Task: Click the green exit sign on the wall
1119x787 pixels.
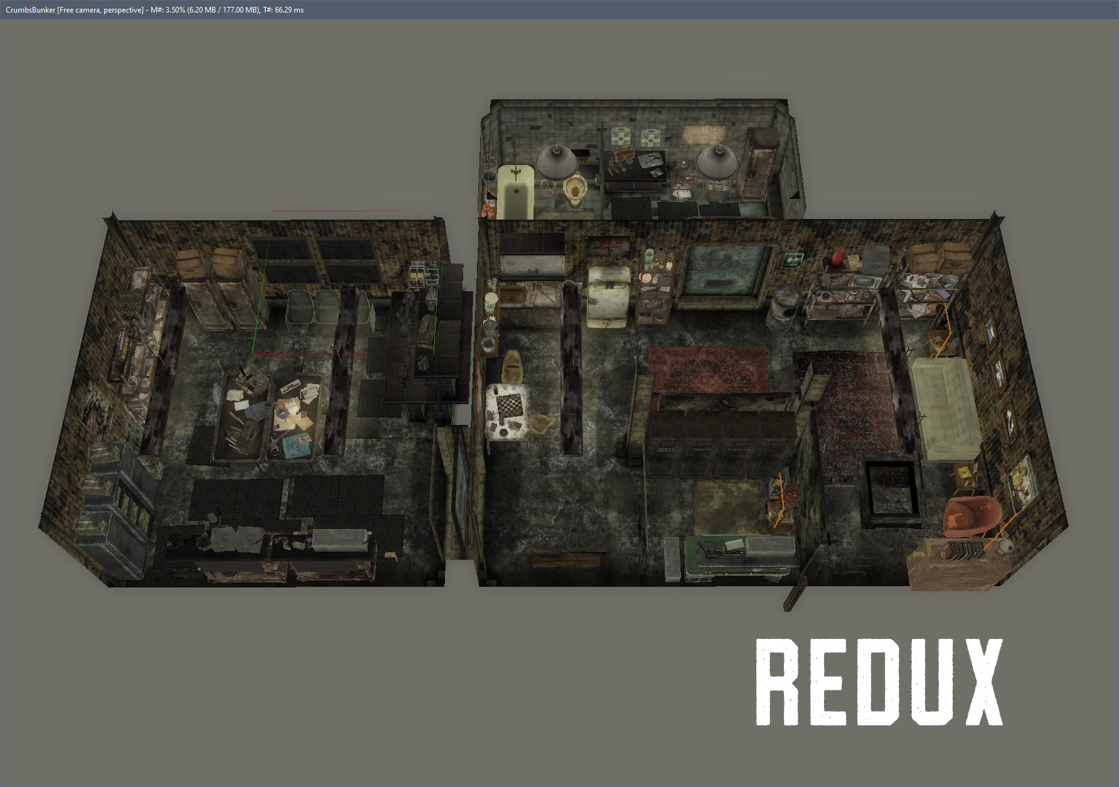Action: point(793,260)
